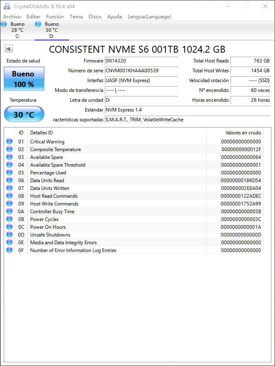
Task: Open the Tema menu
Action: [76, 17]
